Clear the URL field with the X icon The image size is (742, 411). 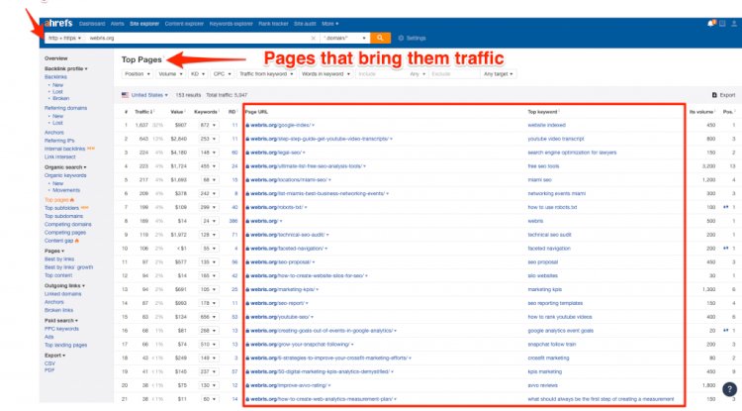coord(313,38)
